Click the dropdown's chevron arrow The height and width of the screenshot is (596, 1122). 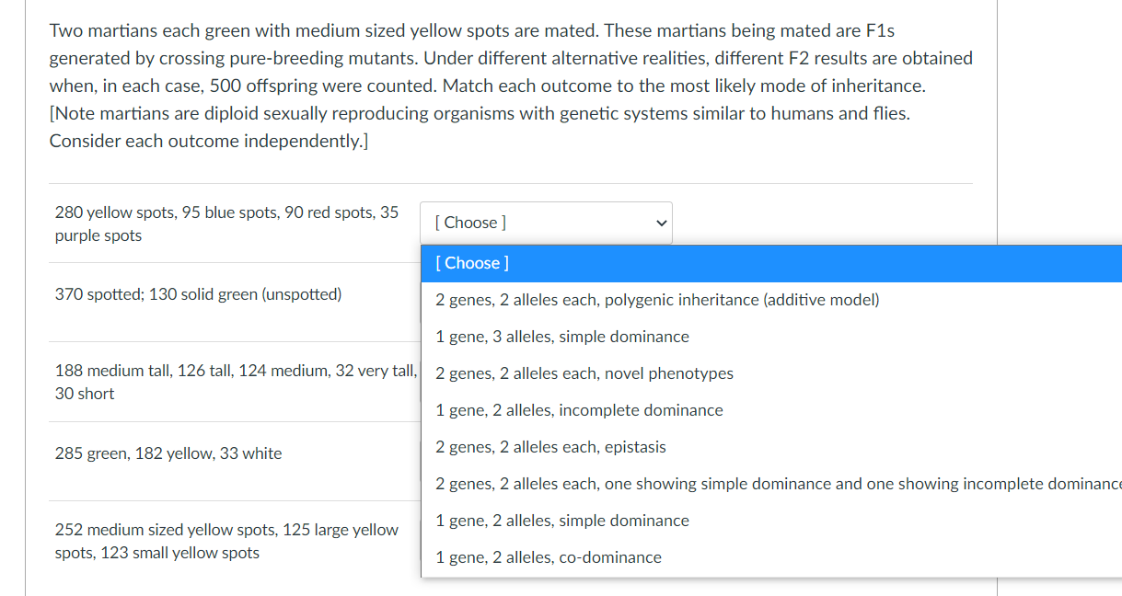point(661,223)
